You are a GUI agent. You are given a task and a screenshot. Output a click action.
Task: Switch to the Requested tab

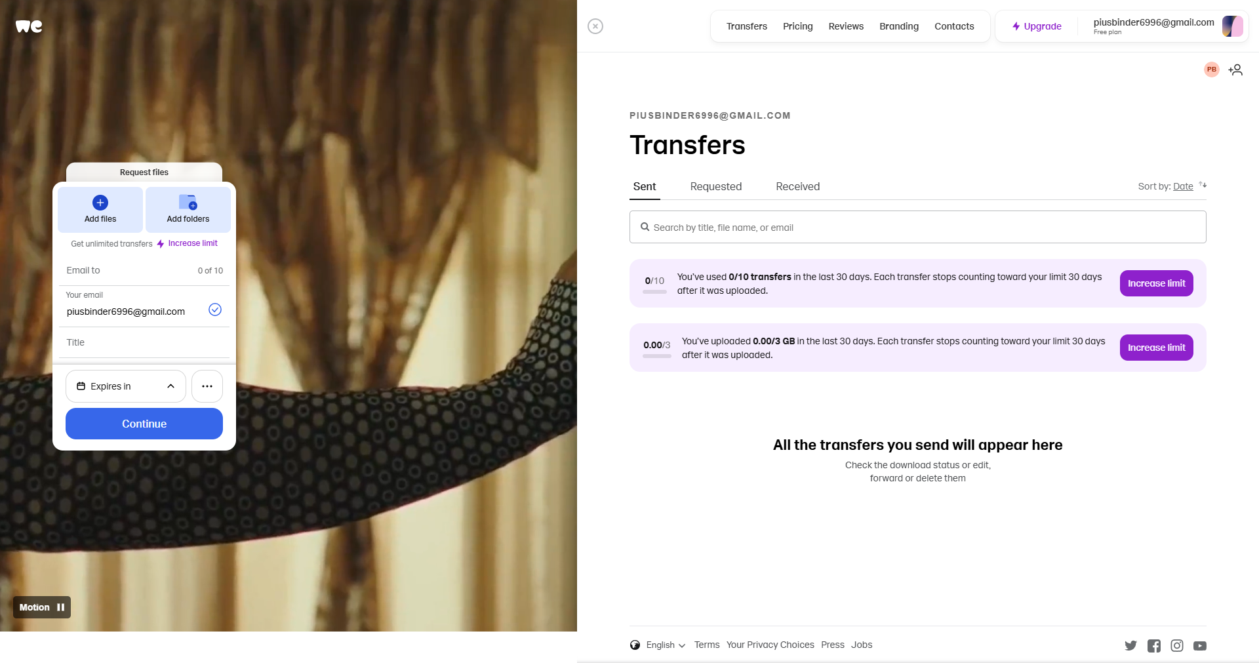716,186
